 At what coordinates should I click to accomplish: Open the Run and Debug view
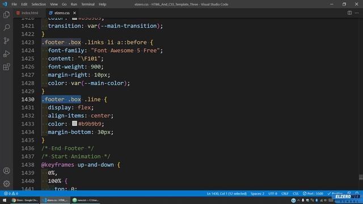(6, 54)
